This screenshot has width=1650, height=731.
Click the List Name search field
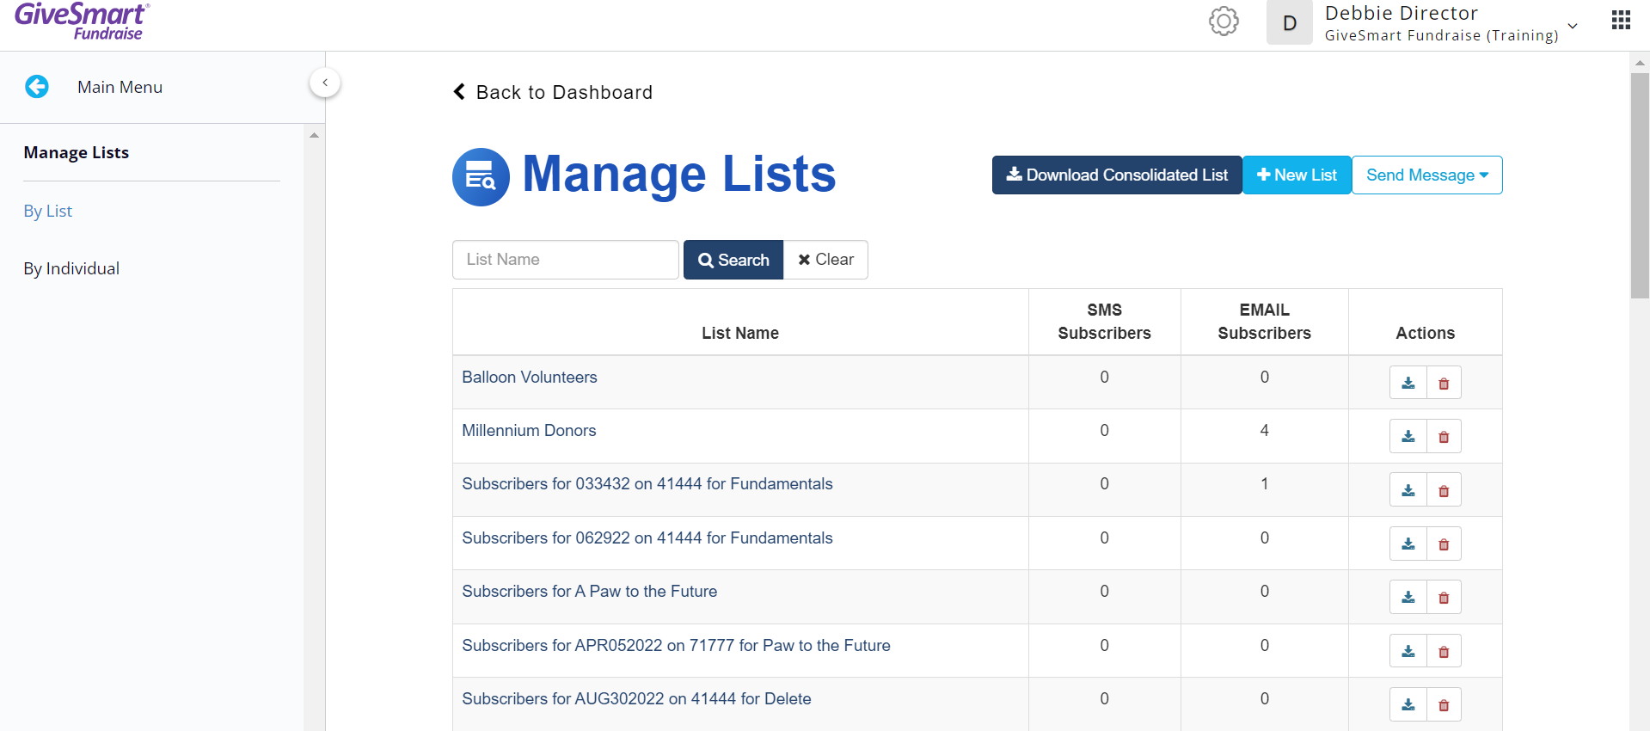pyautogui.click(x=565, y=260)
